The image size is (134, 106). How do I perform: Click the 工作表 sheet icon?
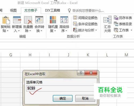point(116,30)
